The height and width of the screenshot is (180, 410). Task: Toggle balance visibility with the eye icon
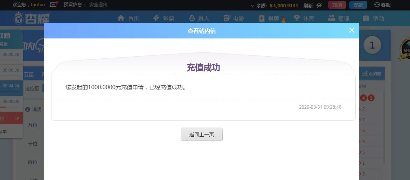pyautogui.click(x=319, y=5)
